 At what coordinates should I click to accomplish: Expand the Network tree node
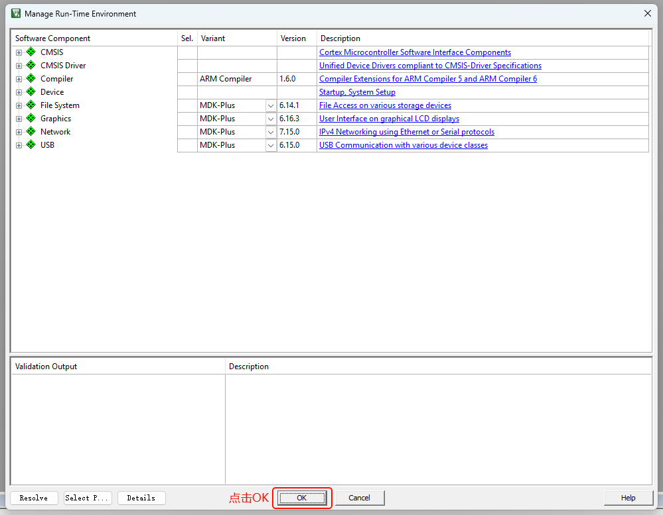click(x=19, y=132)
